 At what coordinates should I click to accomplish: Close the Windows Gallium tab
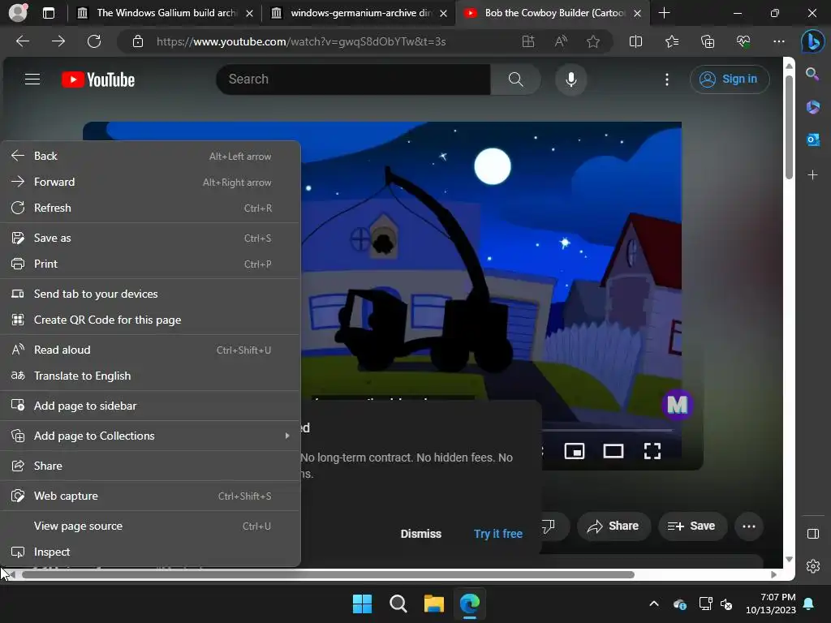pos(249,13)
